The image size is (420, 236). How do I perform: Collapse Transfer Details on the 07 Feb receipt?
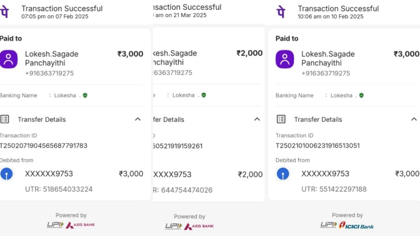[x=138, y=119]
